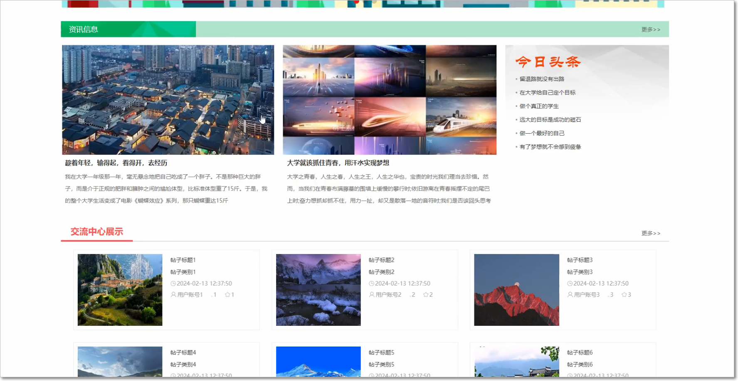Open the red mountain thumbnail of 帖子标题3

516,290
